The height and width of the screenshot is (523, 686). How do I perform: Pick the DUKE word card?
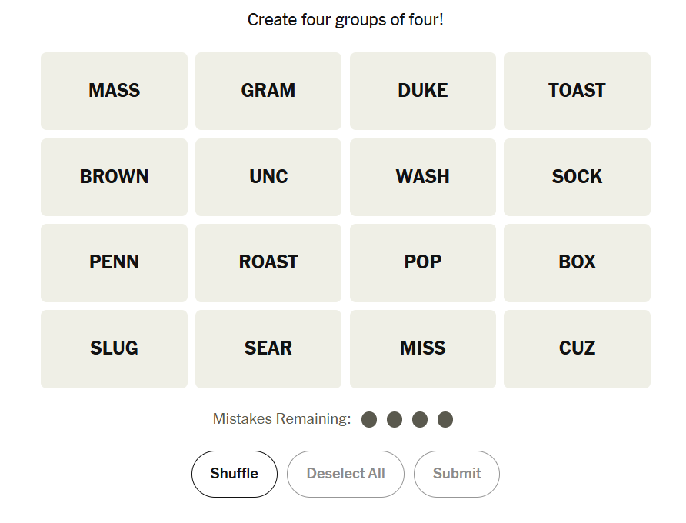pyautogui.click(x=423, y=91)
